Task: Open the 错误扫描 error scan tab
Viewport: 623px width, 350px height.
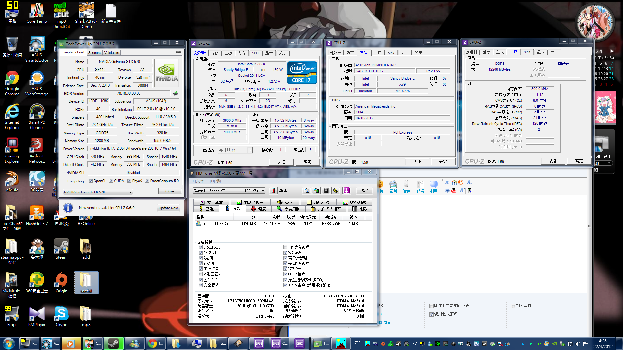Action: [288, 209]
